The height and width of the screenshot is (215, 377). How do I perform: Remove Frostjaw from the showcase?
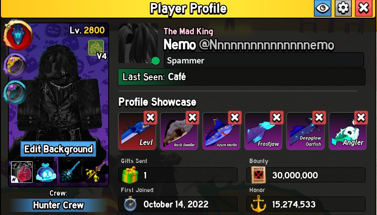(x=277, y=118)
